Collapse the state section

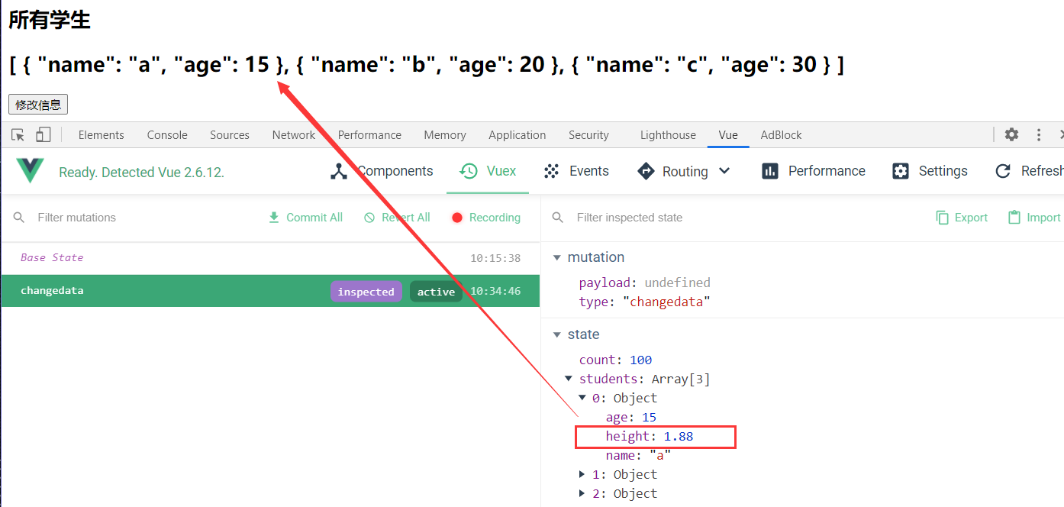[x=556, y=334]
